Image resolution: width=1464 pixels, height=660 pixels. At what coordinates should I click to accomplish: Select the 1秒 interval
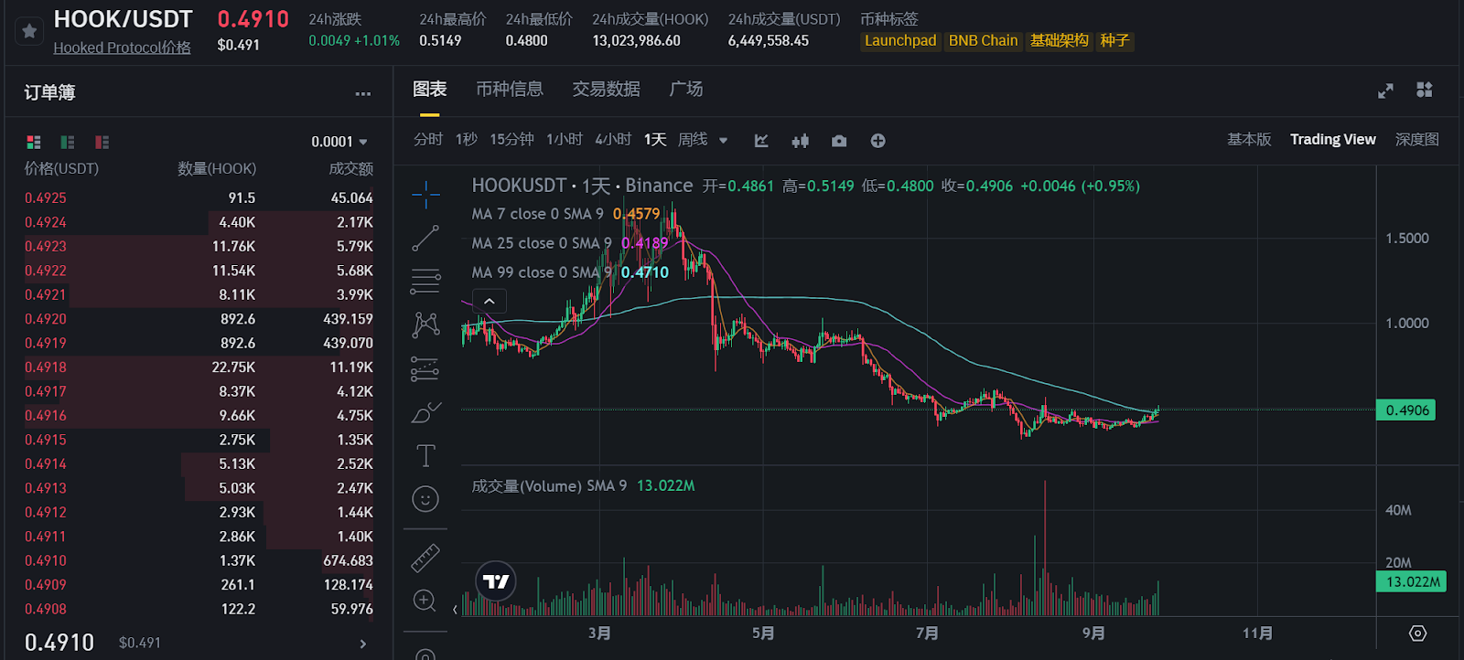point(467,140)
